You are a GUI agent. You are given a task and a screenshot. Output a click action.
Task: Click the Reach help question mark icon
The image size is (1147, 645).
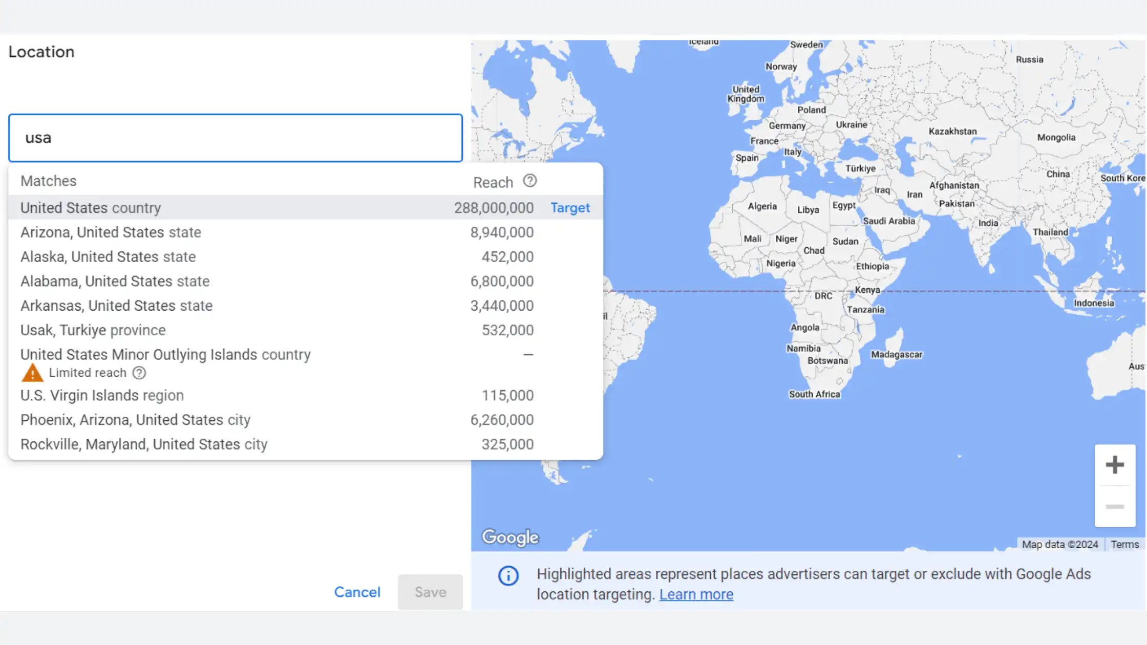[529, 181]
